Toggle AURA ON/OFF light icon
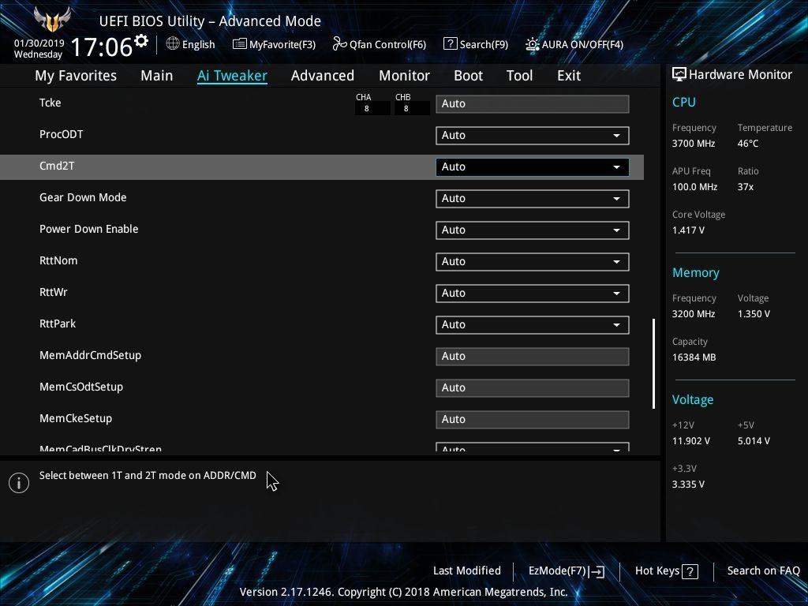The image size is (808, 606). (x=533, y=44)
